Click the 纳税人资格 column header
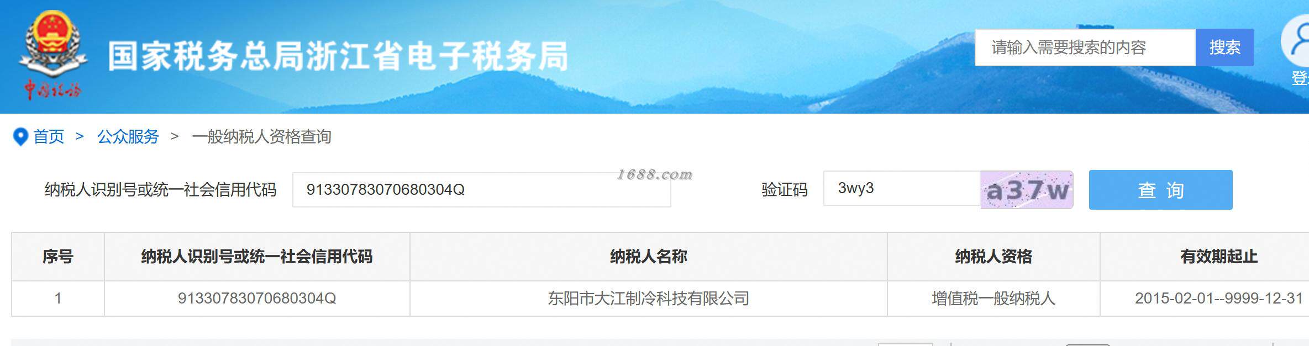Screen dimensions: 1309x346 click(993, 257)
